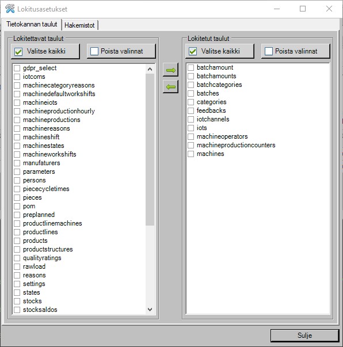Check the iotchannels checkbox
This screenshot has height=347, width=343.
(190, 119)
